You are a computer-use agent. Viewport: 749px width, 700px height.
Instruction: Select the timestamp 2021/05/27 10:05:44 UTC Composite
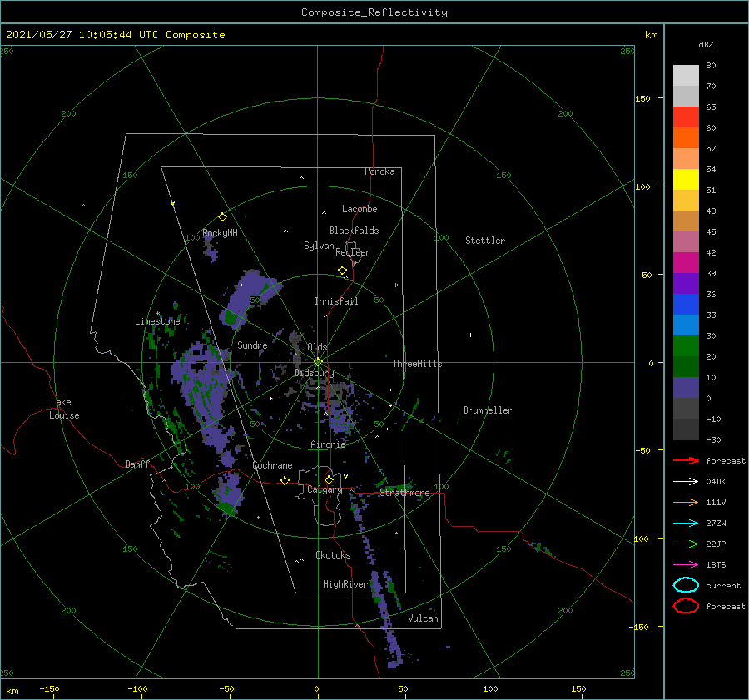pos(115,35)
